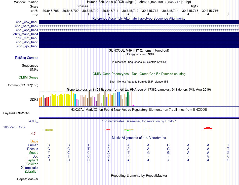Click the Sequences side label
This screenshot has width=239, height=185.
point(30,66)
